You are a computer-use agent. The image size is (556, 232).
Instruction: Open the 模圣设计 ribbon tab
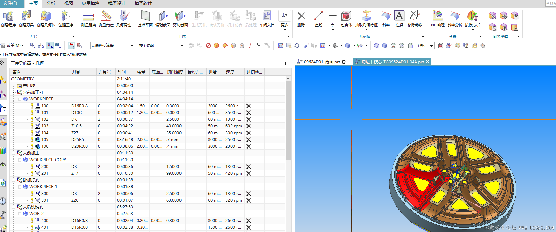click(x=117, y=3)
